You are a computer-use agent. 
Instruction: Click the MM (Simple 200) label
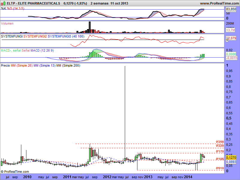coord(68,65)
